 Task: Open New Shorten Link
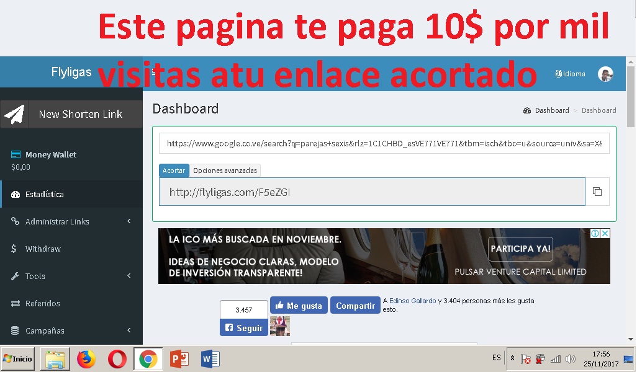pyautogui.click(x=71, y=115)
